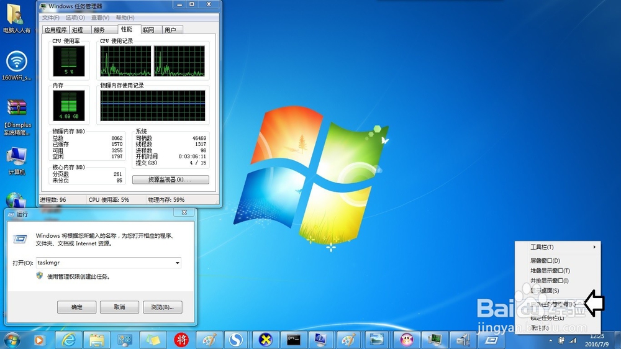Select the 160WiFi desktop icon
The image size is (621, 349).
click(17, 66)
